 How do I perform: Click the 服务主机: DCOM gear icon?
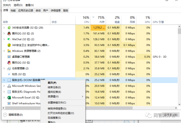pos(9,80)
